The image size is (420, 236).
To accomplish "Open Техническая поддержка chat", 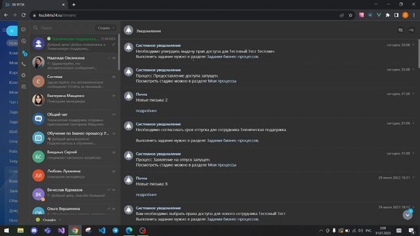I will tap(74, 43).
